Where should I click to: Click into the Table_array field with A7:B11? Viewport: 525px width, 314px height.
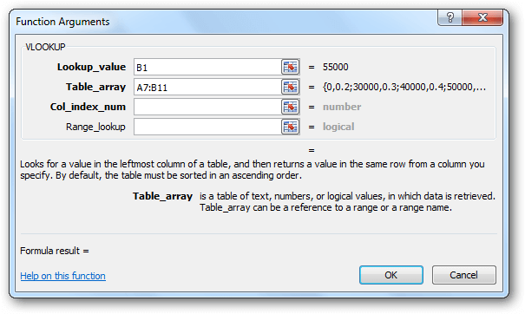click(x=207, y=87)
